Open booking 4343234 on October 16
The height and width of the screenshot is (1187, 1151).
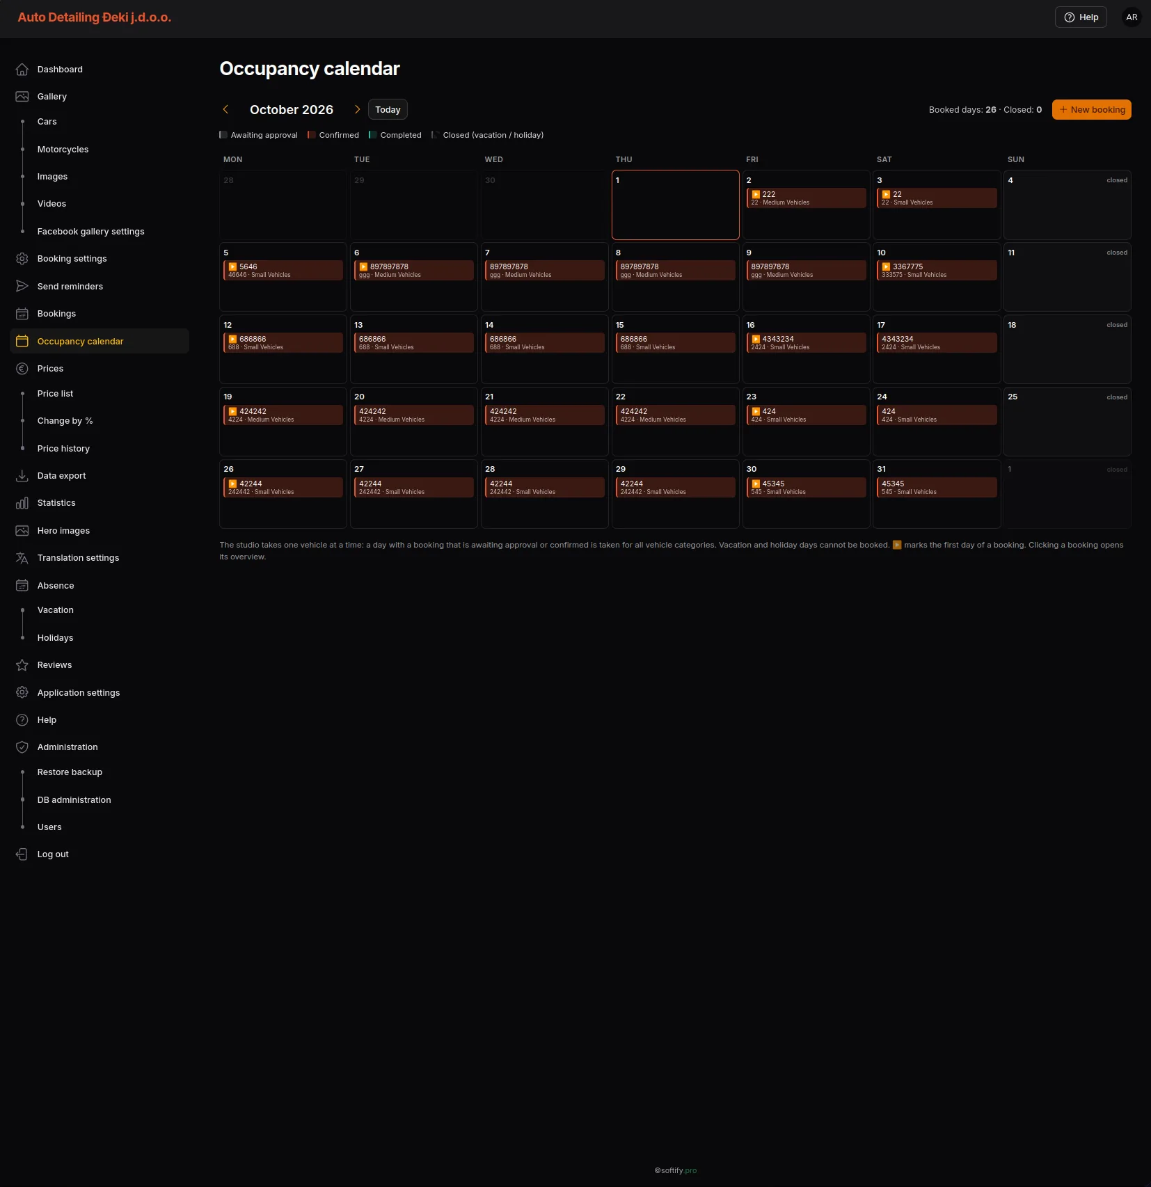tap(806, 343)
